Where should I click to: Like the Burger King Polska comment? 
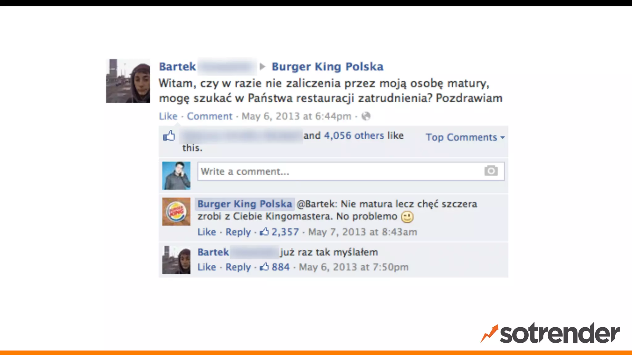(x=207, y=232)
